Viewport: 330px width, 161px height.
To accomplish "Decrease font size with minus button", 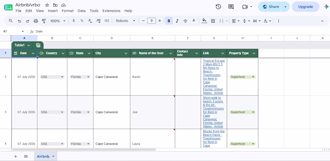I will pos(143,21).
